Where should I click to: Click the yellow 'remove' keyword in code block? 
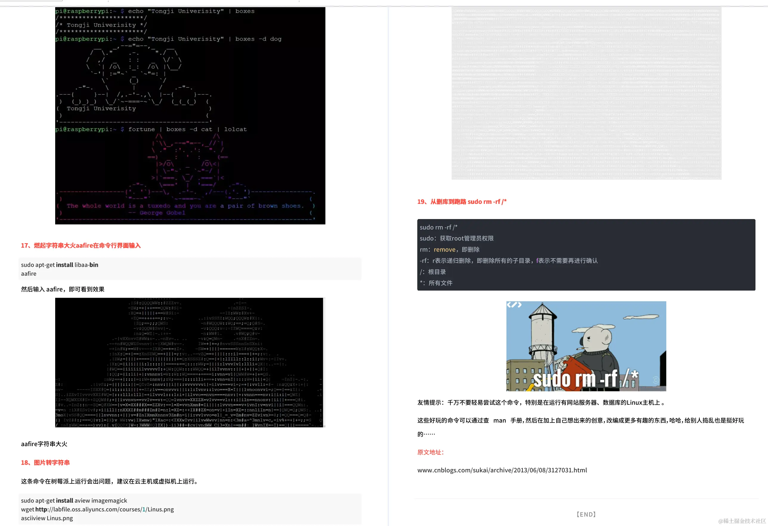[444, 250]
